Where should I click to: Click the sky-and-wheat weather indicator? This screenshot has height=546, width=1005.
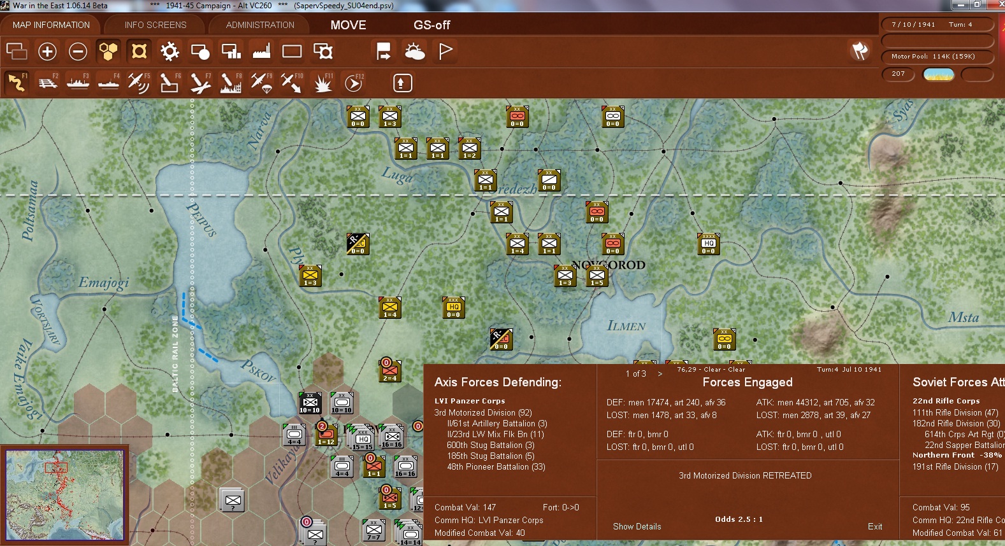[939, 74]
